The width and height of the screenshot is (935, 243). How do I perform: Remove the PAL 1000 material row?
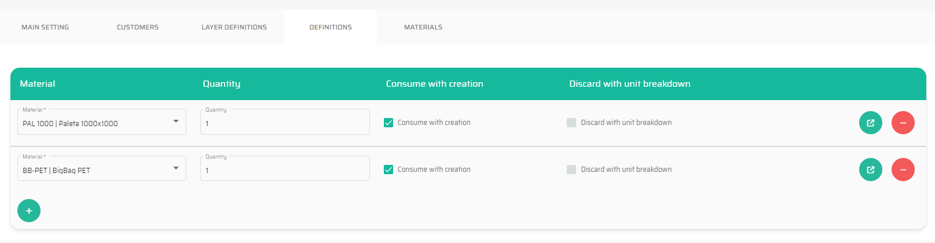point(903,123)
